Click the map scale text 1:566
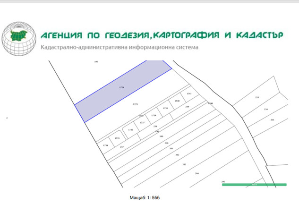This screenshot has height=204, width=299. click(145, 197)
